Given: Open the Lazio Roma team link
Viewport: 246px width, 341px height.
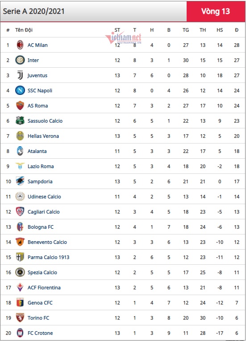Looking at the screenshot, I should (41, 166).
